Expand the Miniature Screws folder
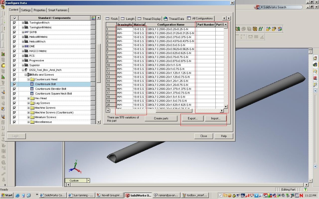Viewport: 319px width, 199px height. click(29, 117)
